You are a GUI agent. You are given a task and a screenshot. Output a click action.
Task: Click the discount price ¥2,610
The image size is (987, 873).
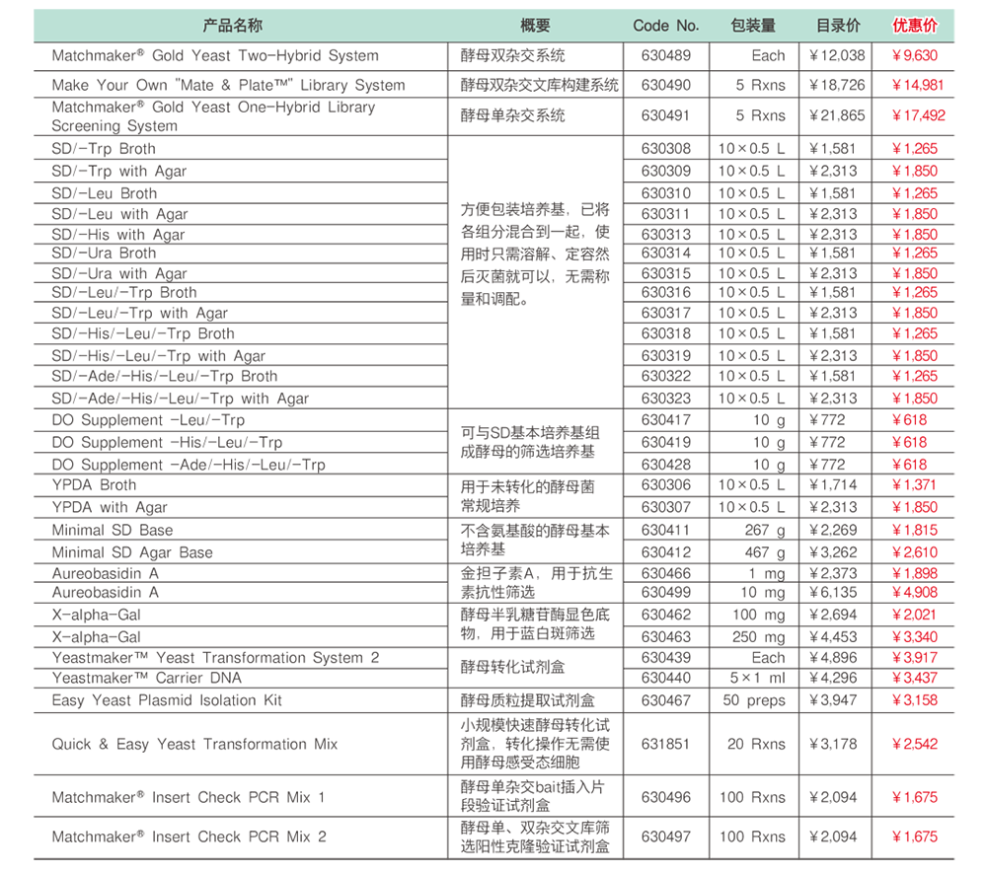(x=915, y=552)
